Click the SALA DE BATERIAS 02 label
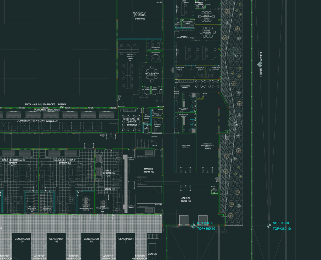 [32, 207]
